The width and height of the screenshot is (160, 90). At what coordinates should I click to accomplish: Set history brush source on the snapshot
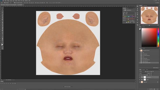(139, 50)
